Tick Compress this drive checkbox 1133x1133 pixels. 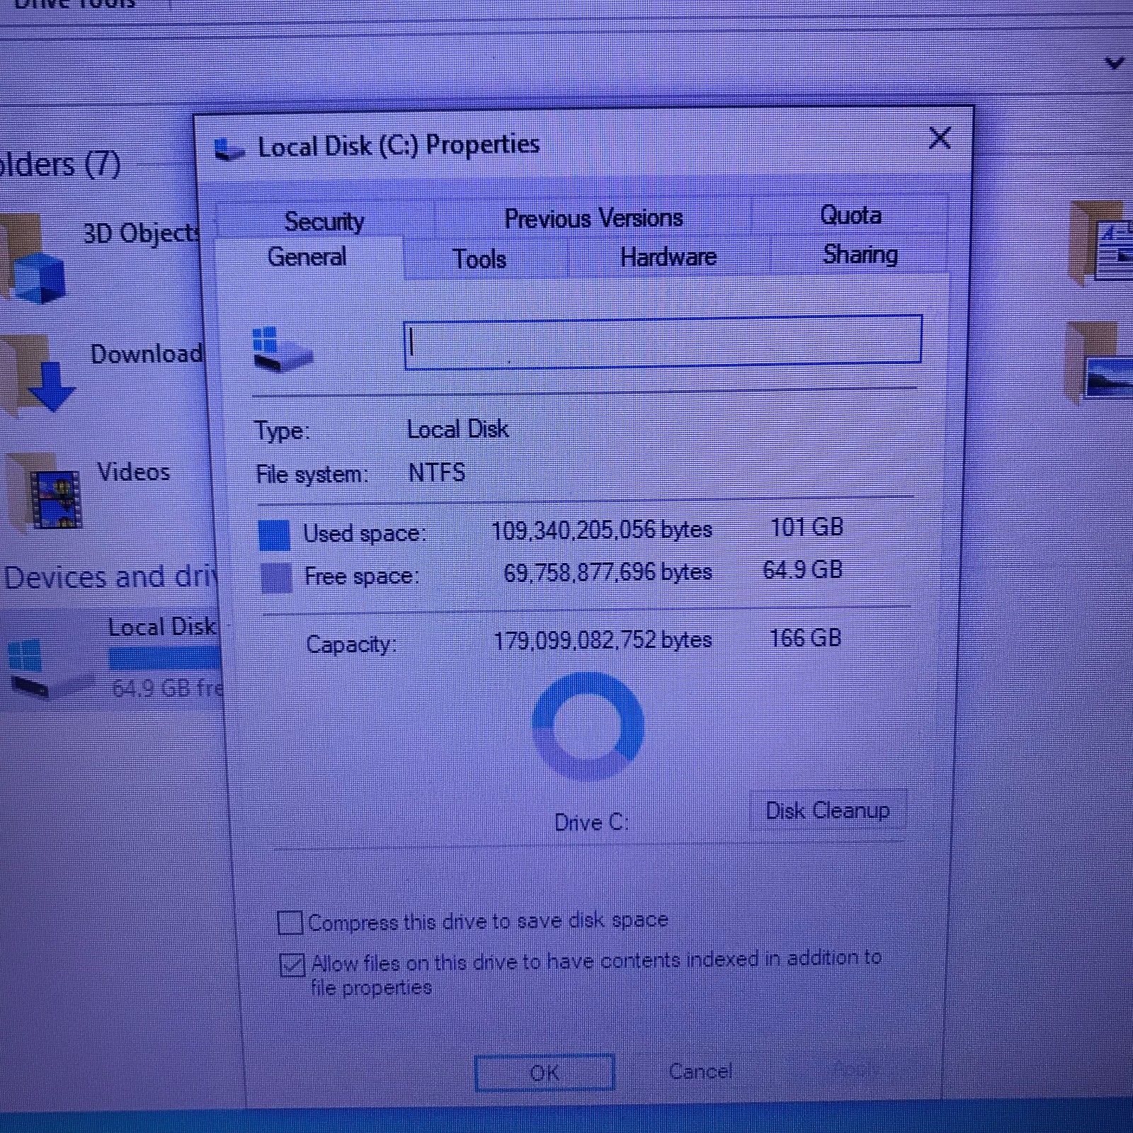coord(290,923)
